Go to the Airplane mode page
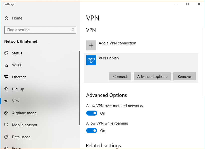This screenshot has width=205, height=149. pyautogui.click(x=24, y=113)
